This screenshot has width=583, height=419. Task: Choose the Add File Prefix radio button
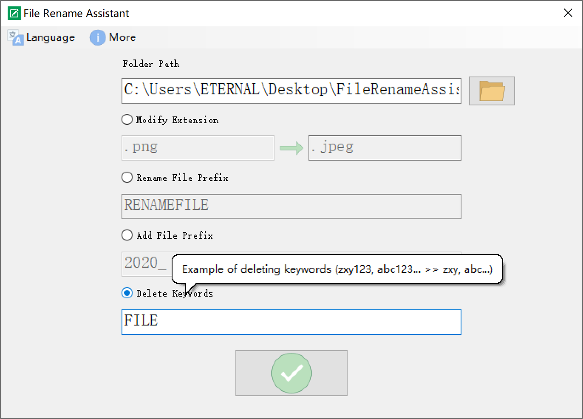click(x=127, y=235)
